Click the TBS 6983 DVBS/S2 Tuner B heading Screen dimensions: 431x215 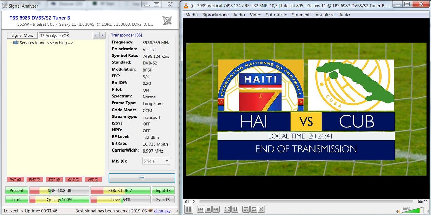40,18
